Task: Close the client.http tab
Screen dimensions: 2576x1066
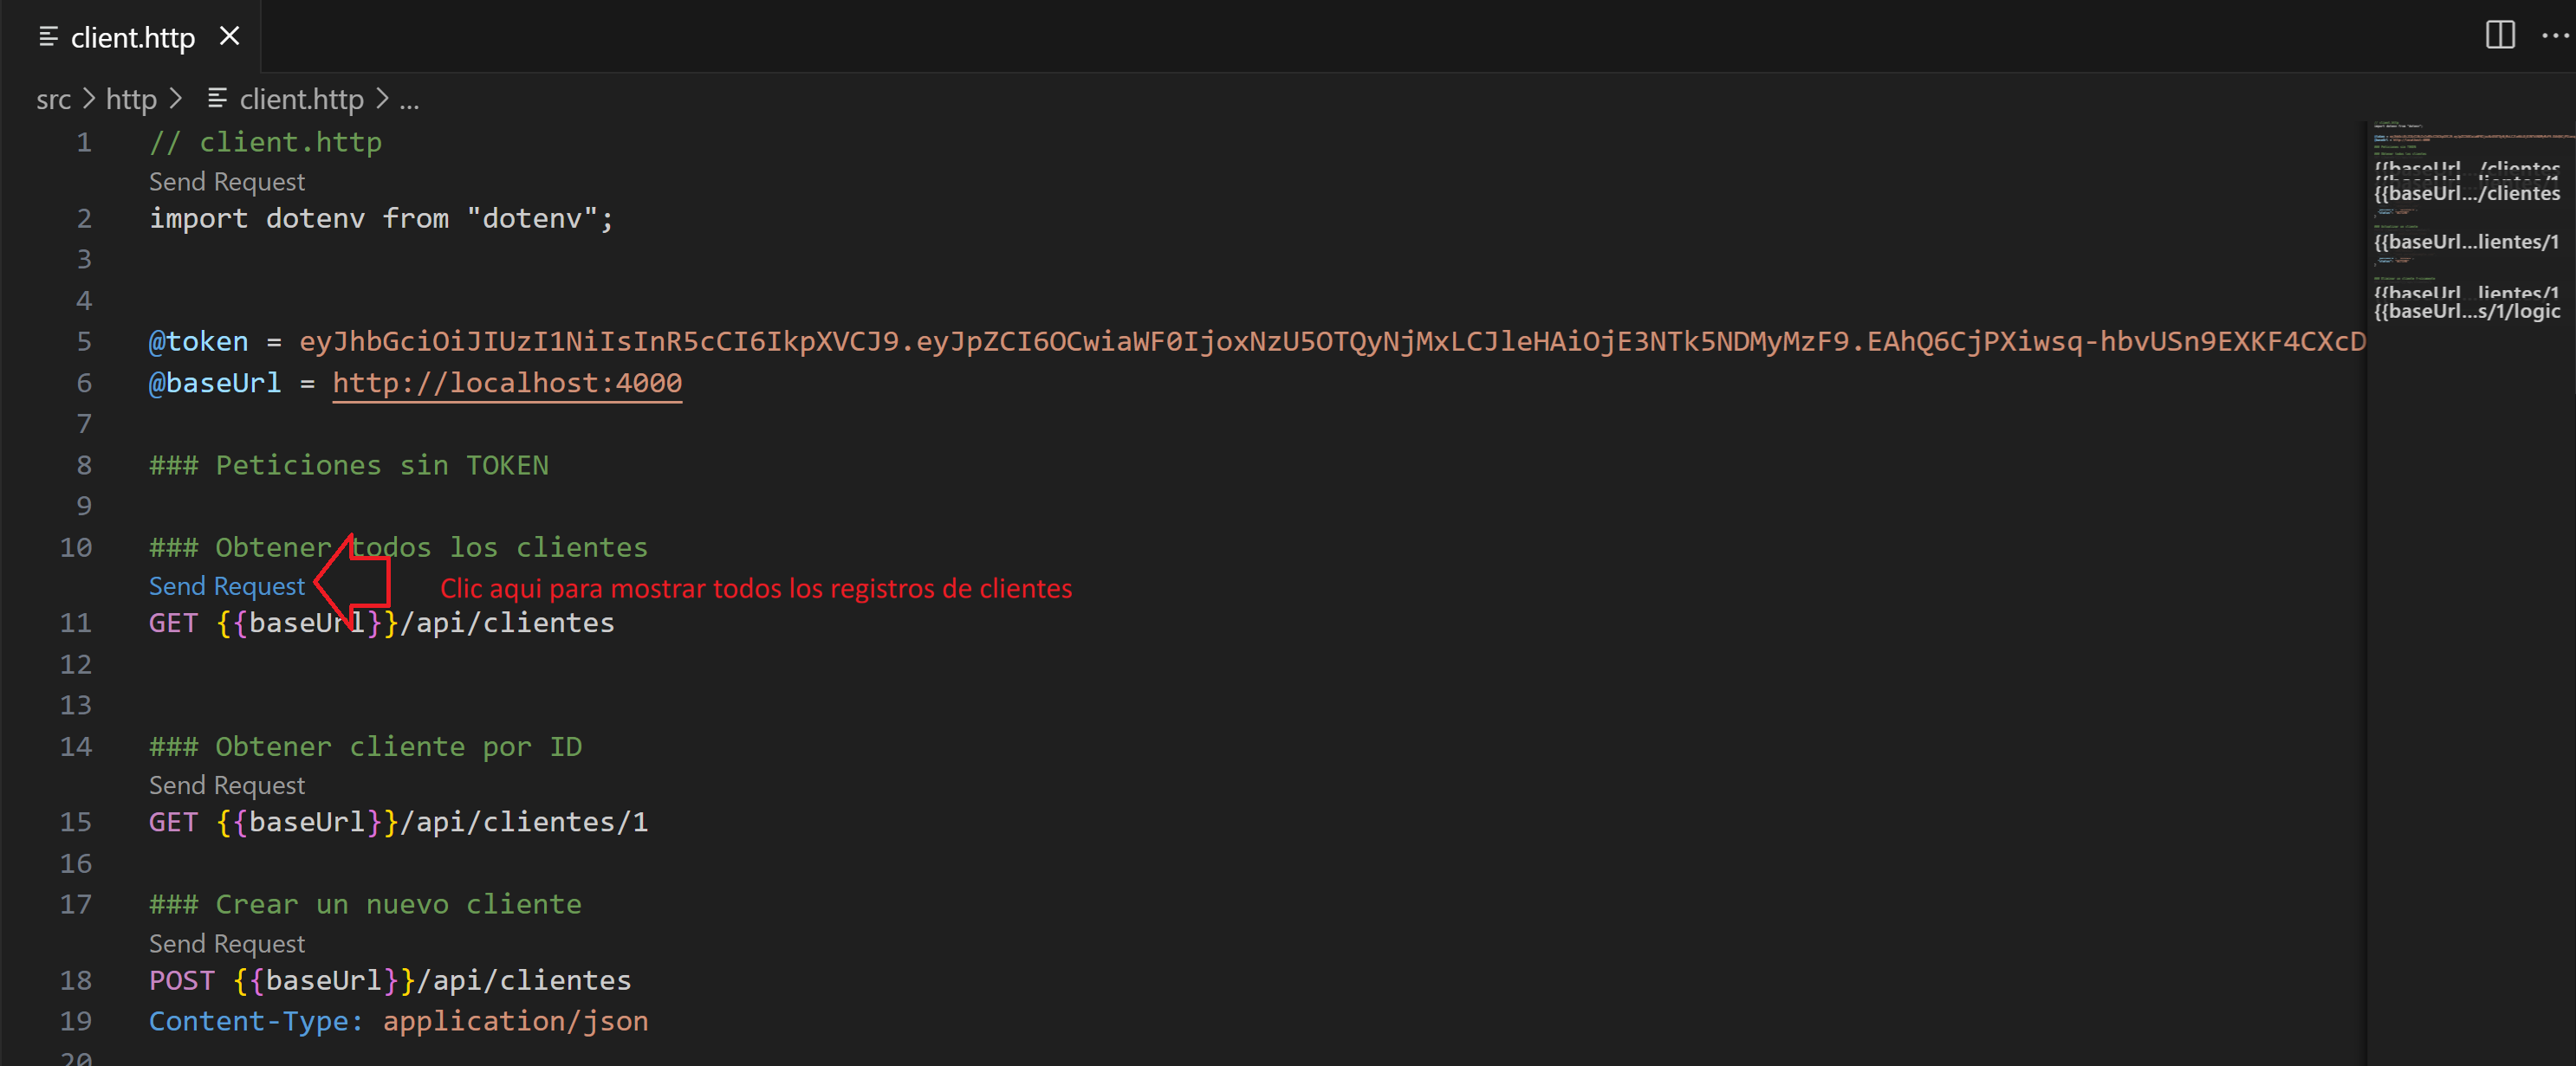Action: point(230,37)
